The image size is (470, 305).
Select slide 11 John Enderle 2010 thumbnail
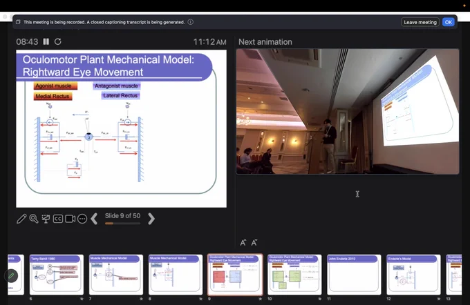point(354,275)
